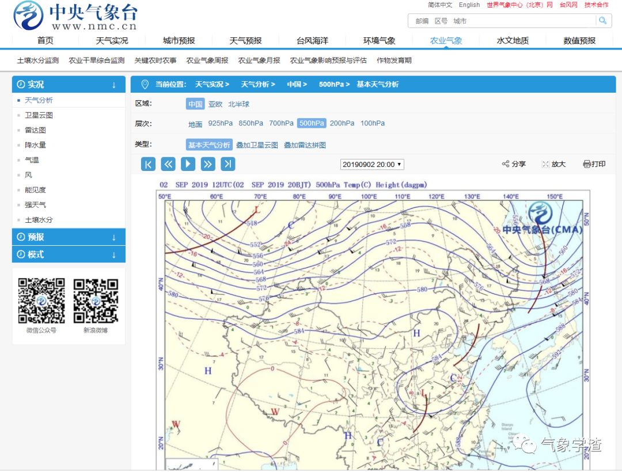Jump to the last weather chart frame
Viewport: 622px width, 472px height.
click(227, 164)
